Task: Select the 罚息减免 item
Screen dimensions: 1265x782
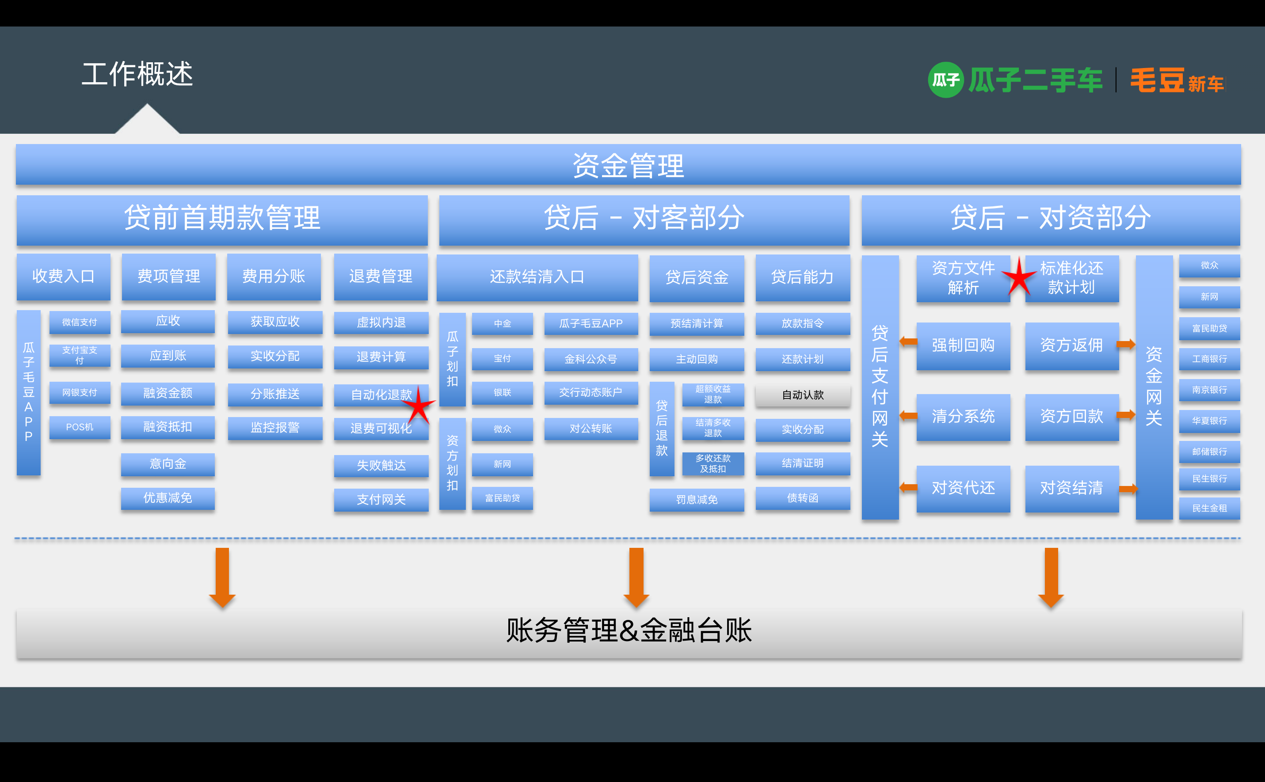Action: pyautogui.click(x=697, y=500)
